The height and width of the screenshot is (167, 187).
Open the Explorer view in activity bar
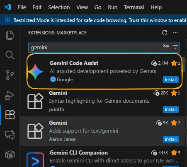(10, 35)
